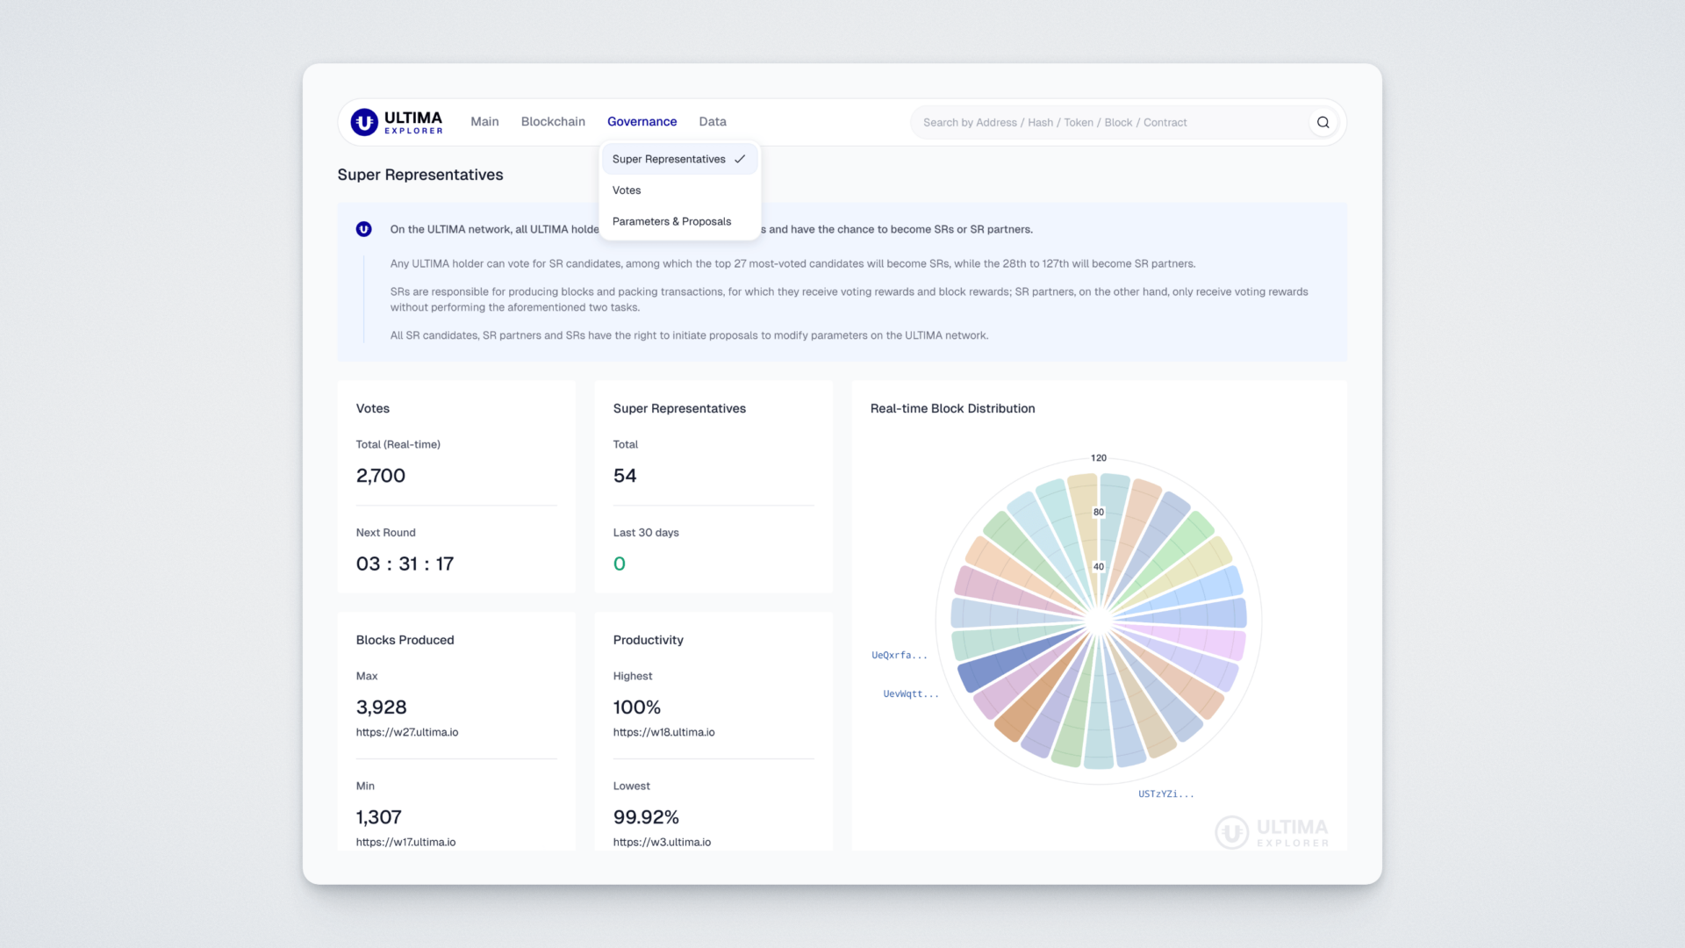The width and height of the screenshot is (1685, 948).
Task: Click the info banner Ultima icon
Action: tap(363, 229)
